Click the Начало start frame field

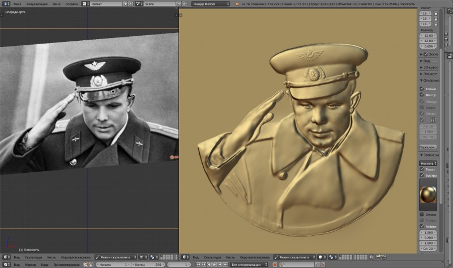click(113, 265)
